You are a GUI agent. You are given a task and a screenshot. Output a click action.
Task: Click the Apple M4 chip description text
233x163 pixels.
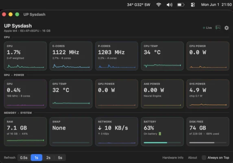[x=27, y=31]
